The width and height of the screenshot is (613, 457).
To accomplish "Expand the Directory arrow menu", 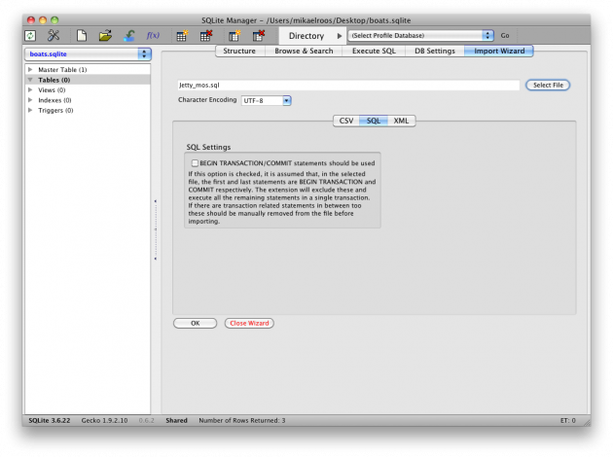I will pos(340,36).
